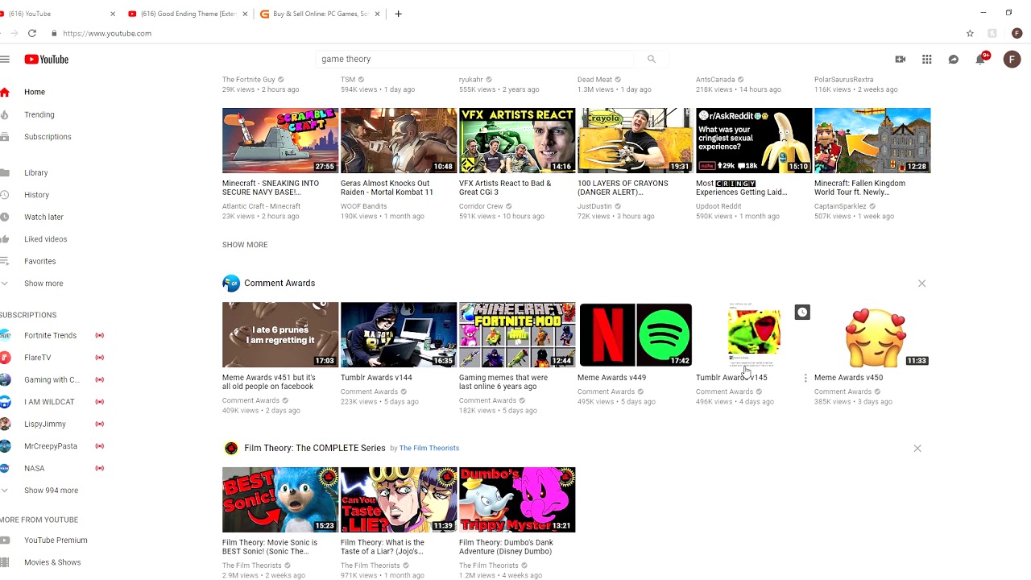Close the Good Ending Theme tab
Viewport: 1031px width, 580px height.
pos(245,14)
